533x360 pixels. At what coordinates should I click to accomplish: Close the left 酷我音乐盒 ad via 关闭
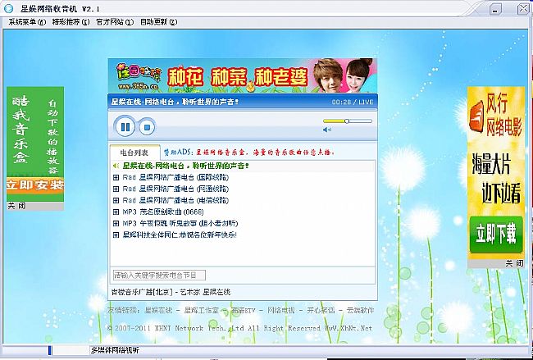16,206
